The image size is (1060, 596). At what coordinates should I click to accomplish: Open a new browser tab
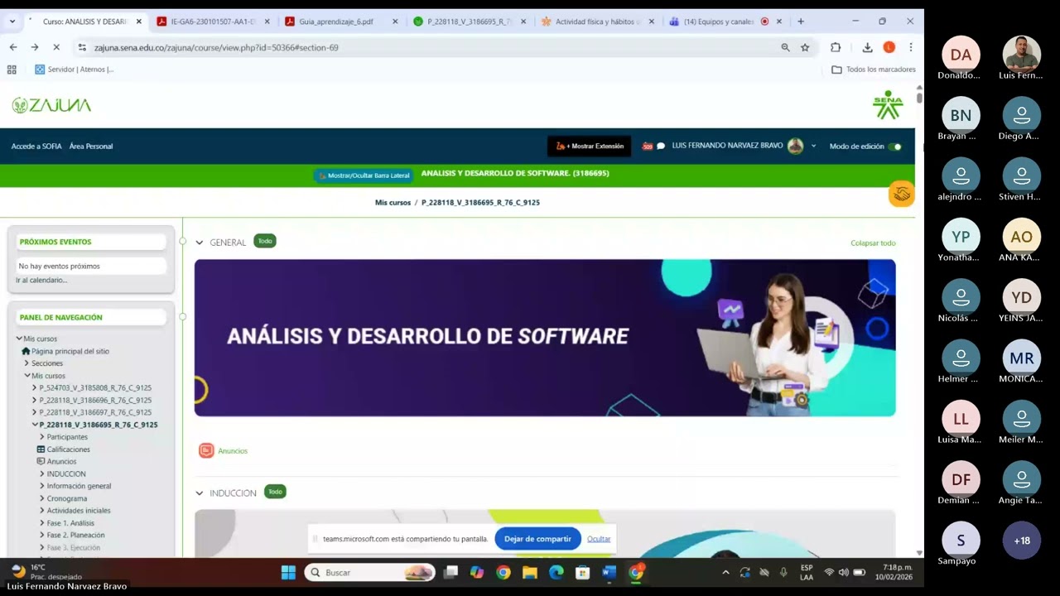(800, 22)
